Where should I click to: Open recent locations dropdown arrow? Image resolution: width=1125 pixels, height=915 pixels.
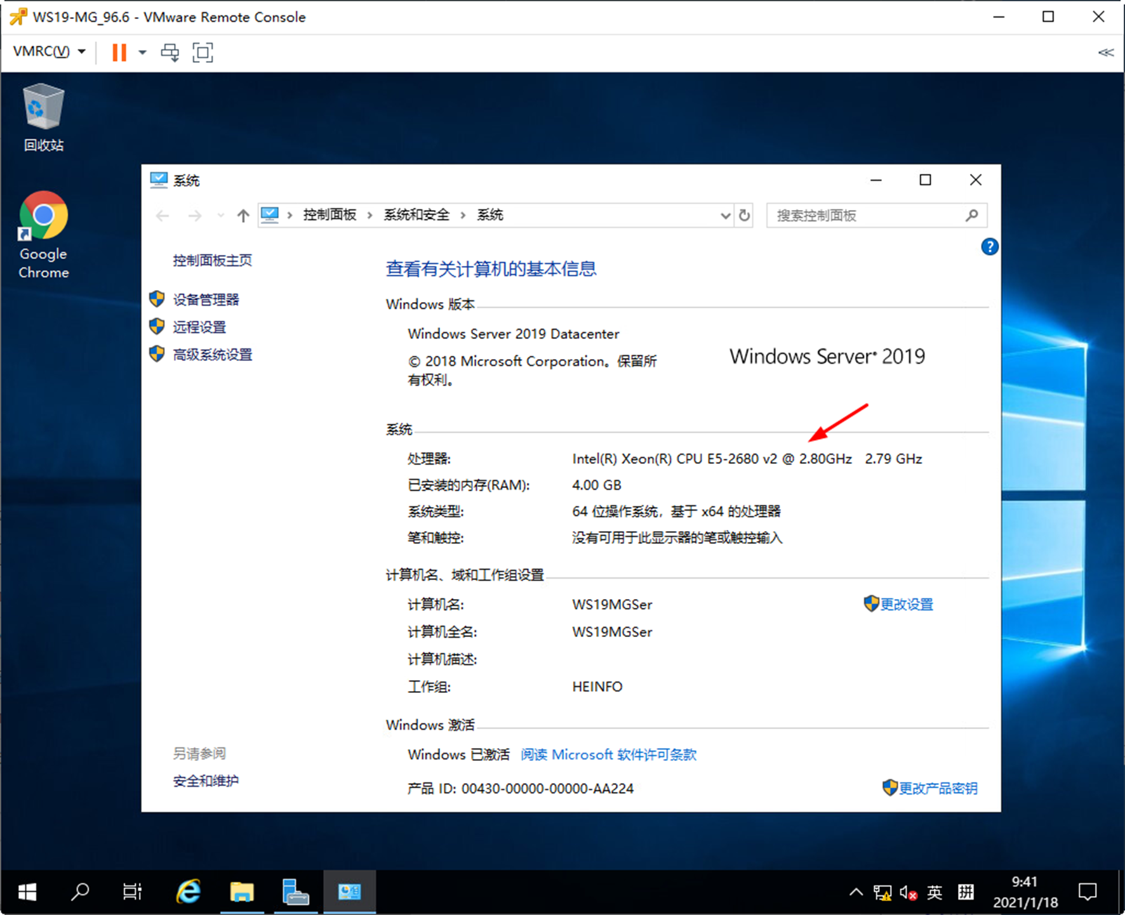pos(220,216)
